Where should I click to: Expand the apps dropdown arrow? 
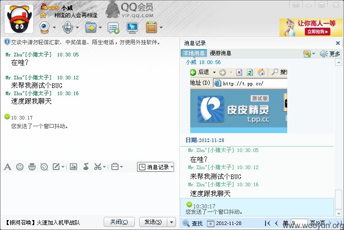point(161,28)
